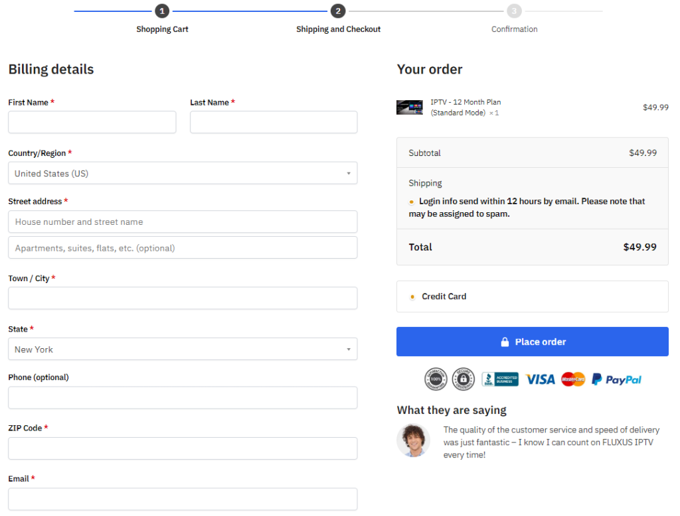Click the Visa logo
This screenshot has width=680, height=516.
(540, 379)
